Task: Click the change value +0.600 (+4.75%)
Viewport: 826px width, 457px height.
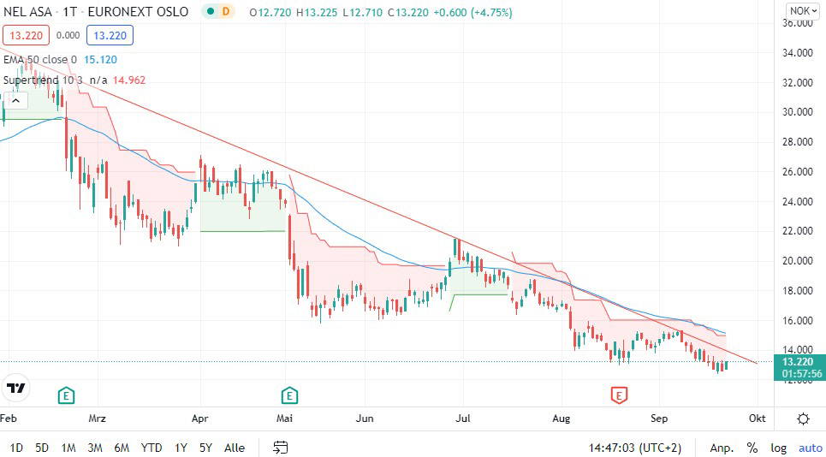Action: (472, 12)
